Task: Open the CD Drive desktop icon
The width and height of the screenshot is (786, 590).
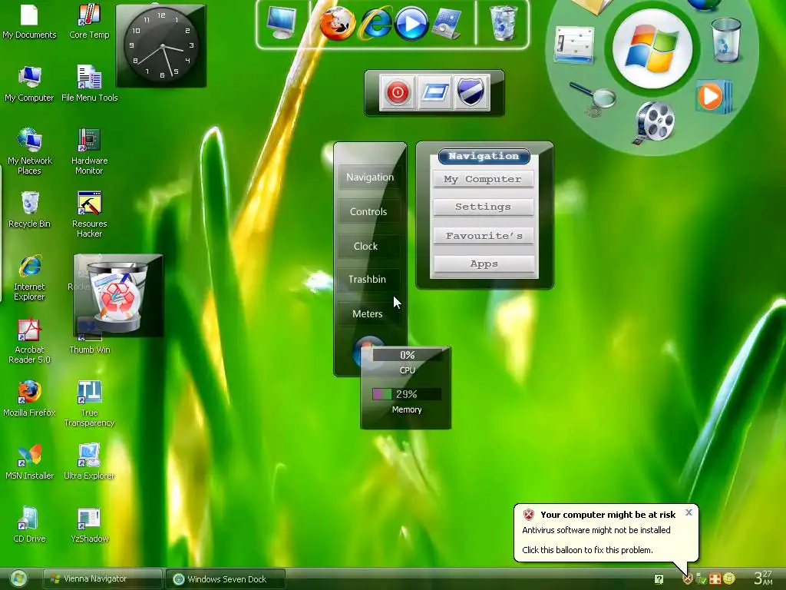Action: tap(29, 525)
